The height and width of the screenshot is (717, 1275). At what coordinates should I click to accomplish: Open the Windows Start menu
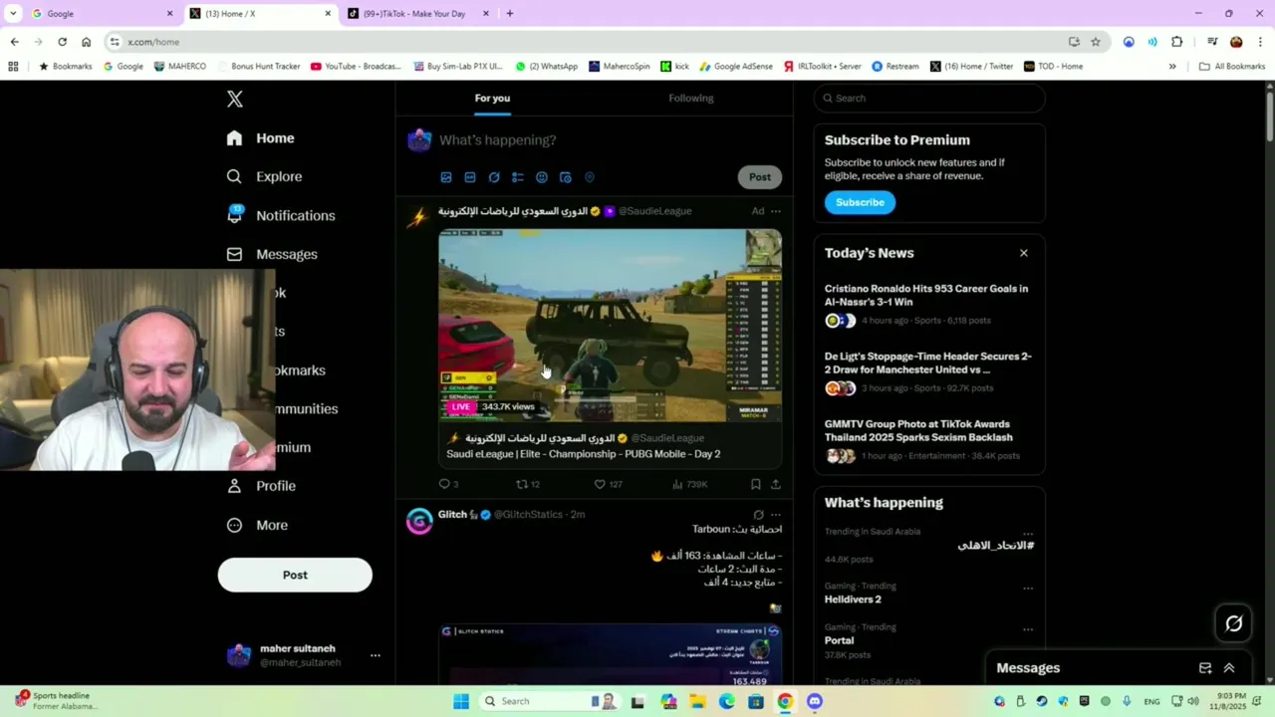461,701
